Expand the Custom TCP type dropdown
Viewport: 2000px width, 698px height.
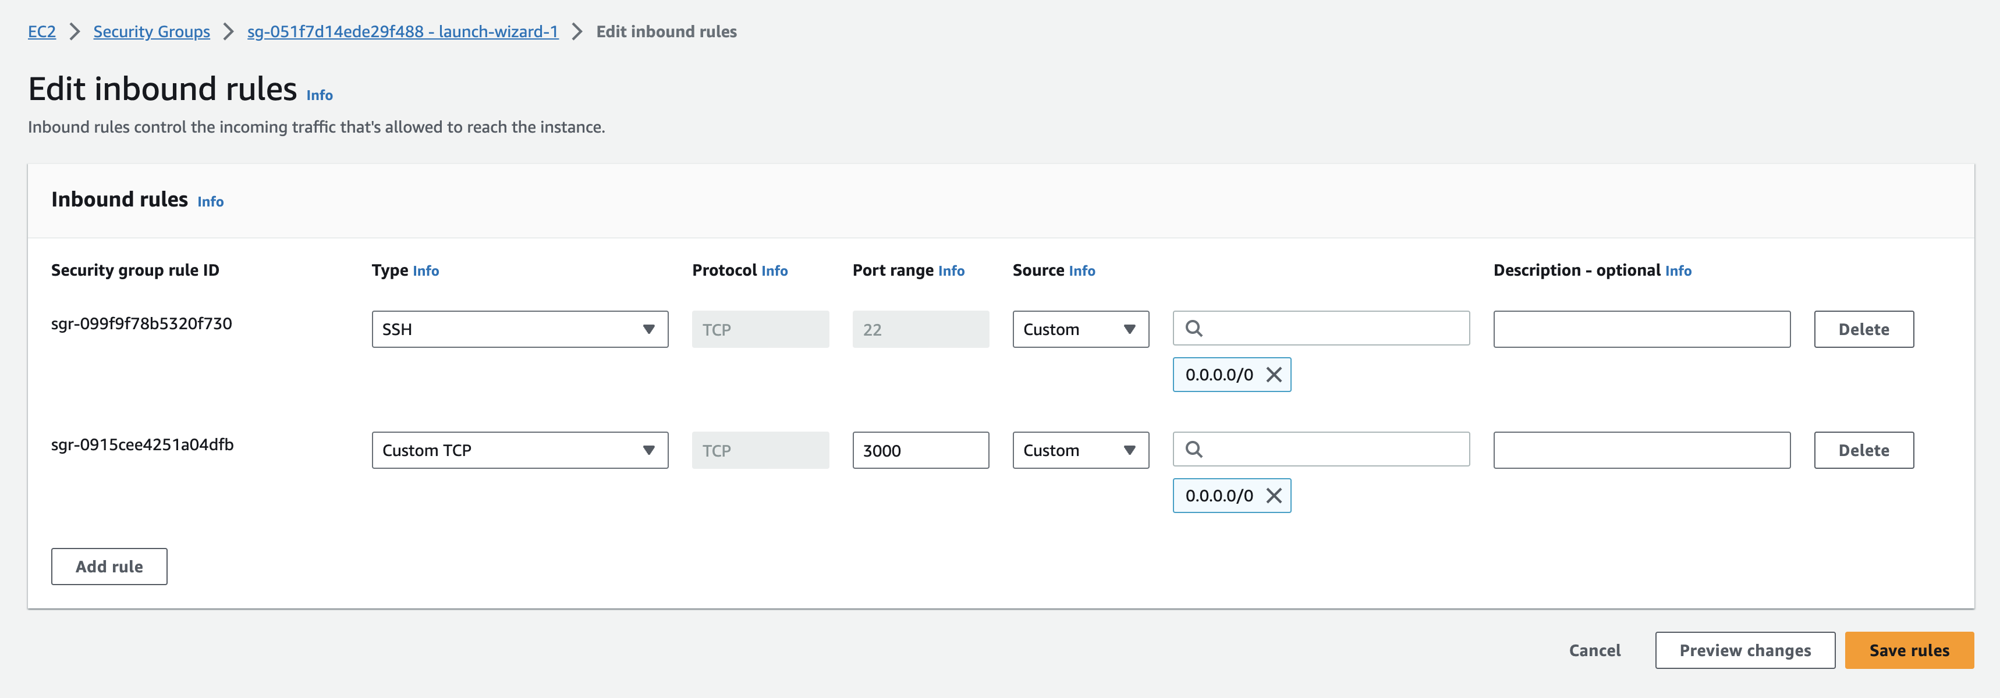click(519, 451)
